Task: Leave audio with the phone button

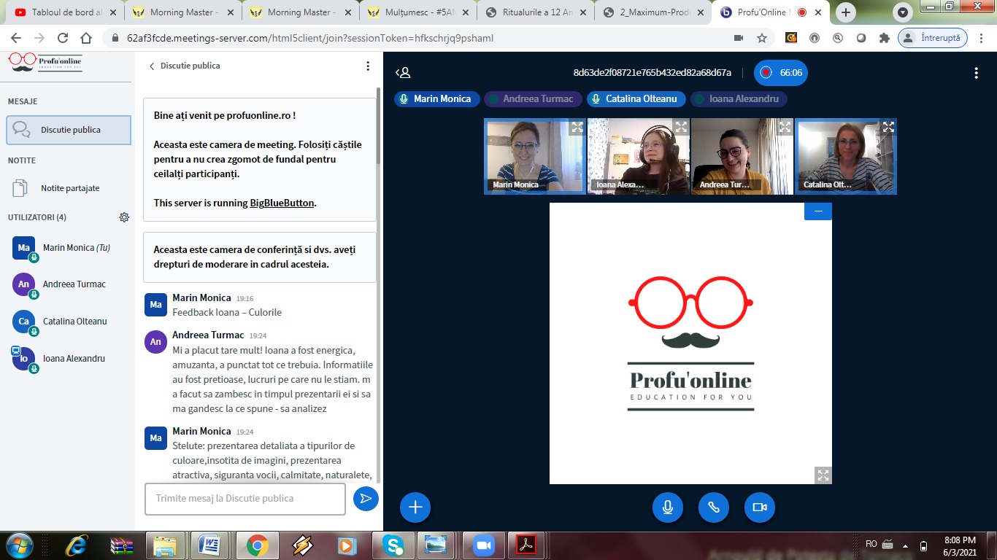Action: [x=713, y=507]
